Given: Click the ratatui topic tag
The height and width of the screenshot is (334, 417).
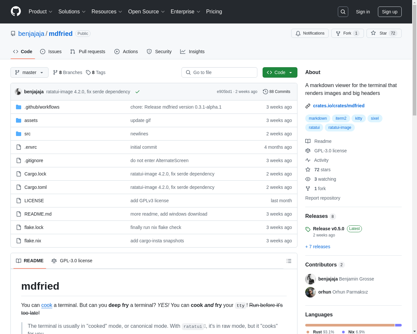Looking at the screenshot, I should (x=314, y=128).
